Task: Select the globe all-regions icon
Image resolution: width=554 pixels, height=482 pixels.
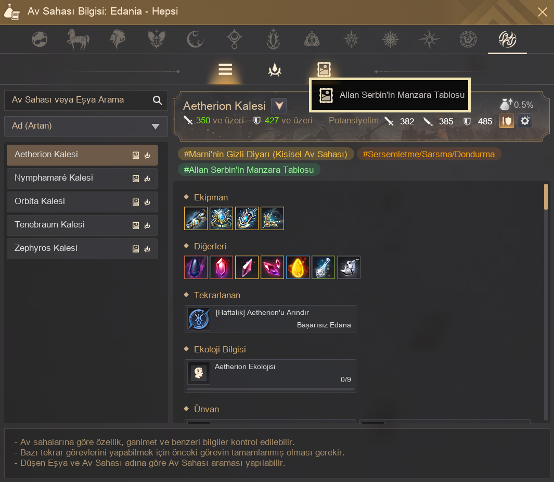Action: (x=39, y=39)
